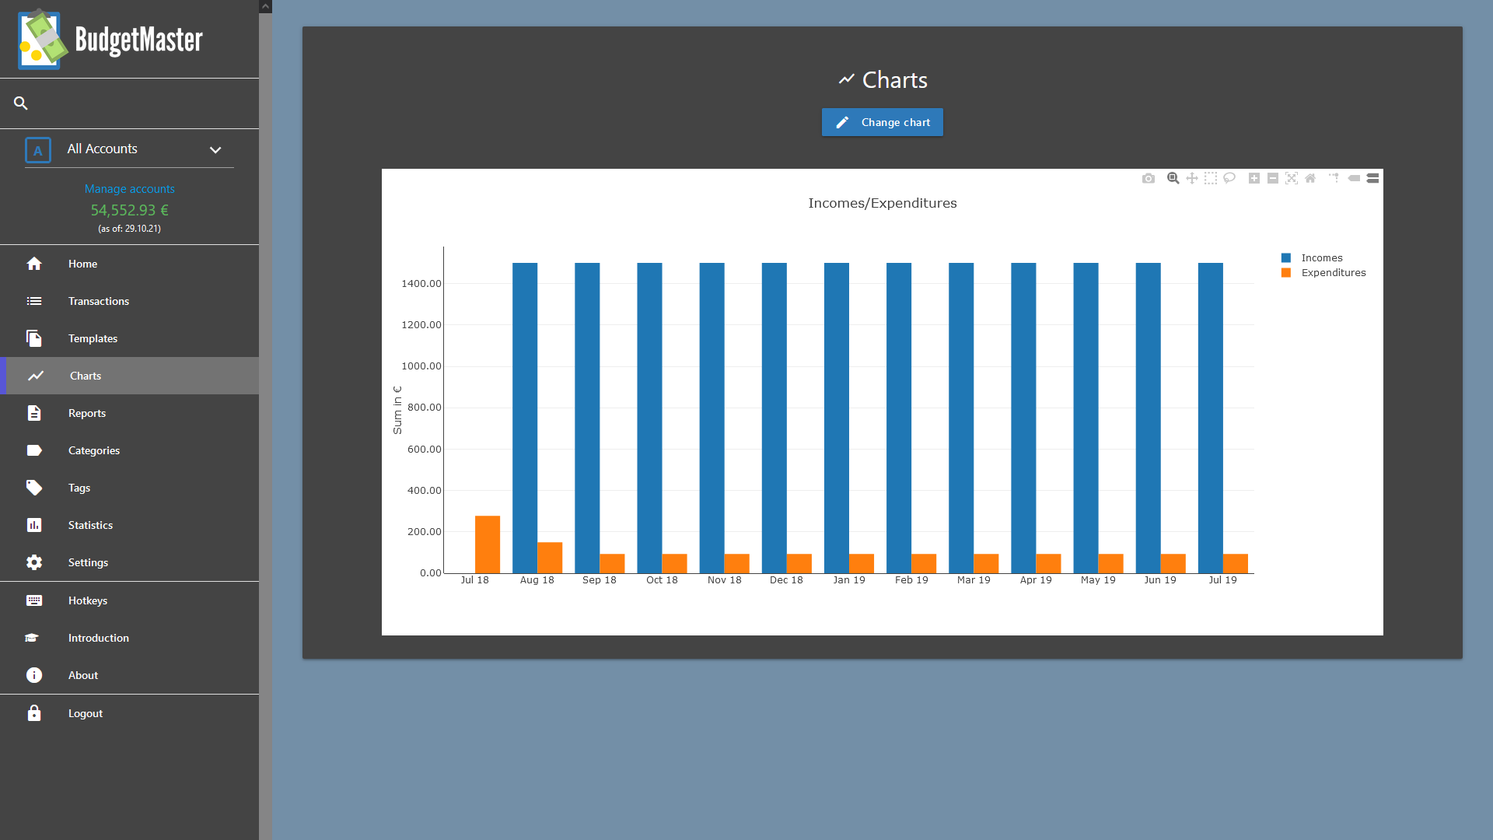Viewport: 1493px width, 840px height.
Task: Click the Zoom out minus icon
Action: (1273, 178)
